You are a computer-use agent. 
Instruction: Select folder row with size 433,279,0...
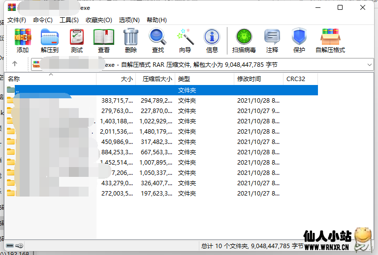(161, 183)
